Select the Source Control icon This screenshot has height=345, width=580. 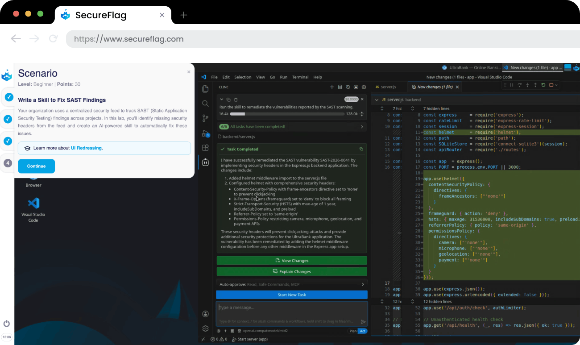point(205,118)
